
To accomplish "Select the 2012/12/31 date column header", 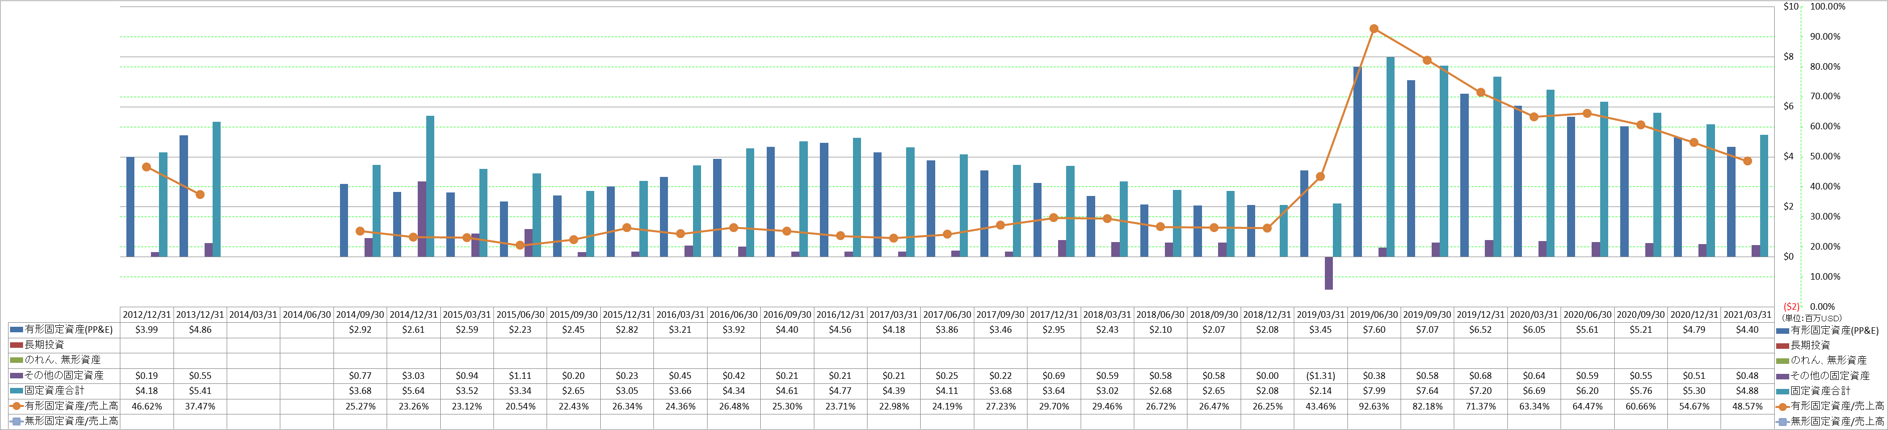I will [146, 314].
